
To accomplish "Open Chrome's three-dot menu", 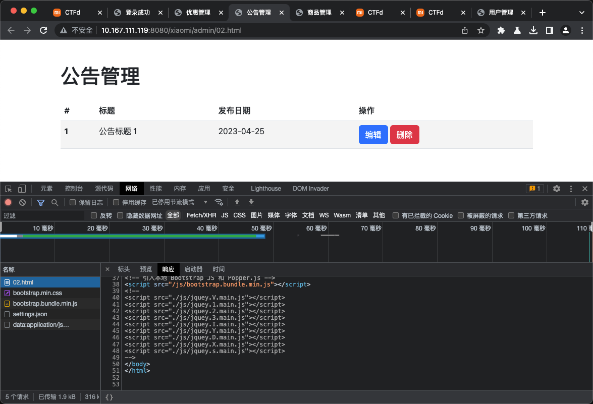I will 582,30.
